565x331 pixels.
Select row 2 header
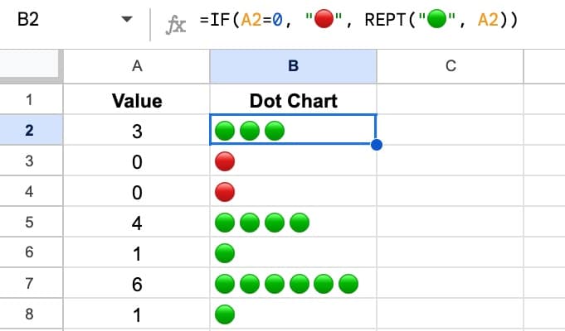pyautogui.click(x=31, y=130)
